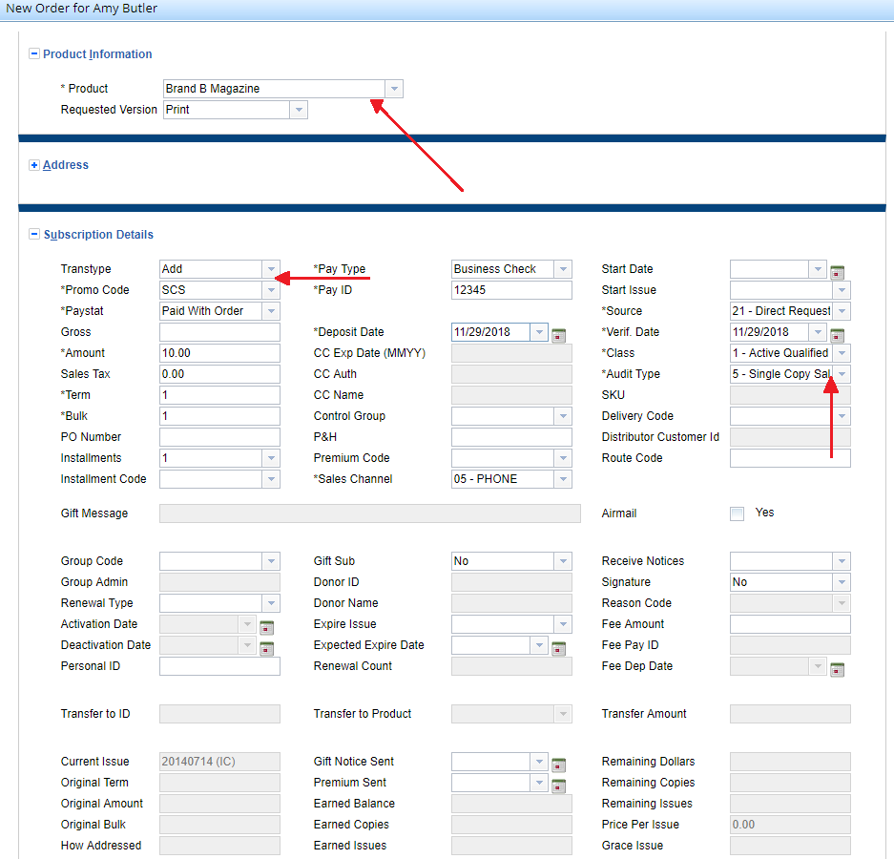
Task: Click into the Amount text field
Action: click(219, 353)
